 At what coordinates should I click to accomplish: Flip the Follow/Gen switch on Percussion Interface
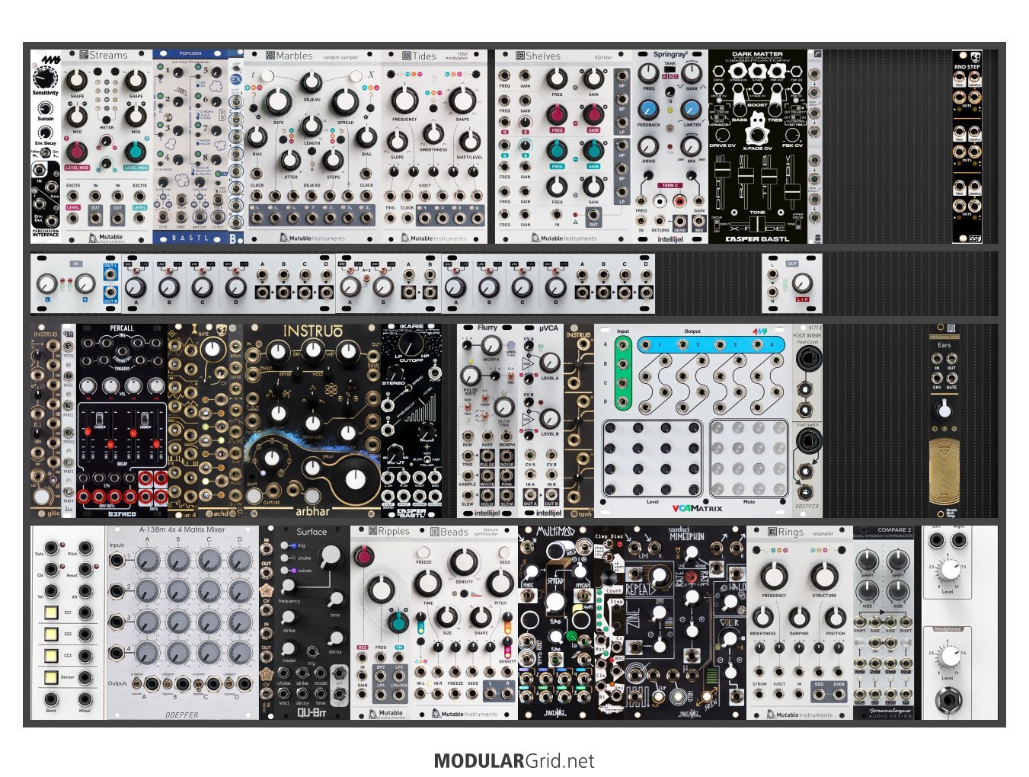click(x=46, y=153)
